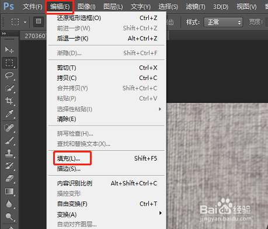The image size is (268, 229).
Task: Select the Move tool
Action: click(x=9, y=50)
